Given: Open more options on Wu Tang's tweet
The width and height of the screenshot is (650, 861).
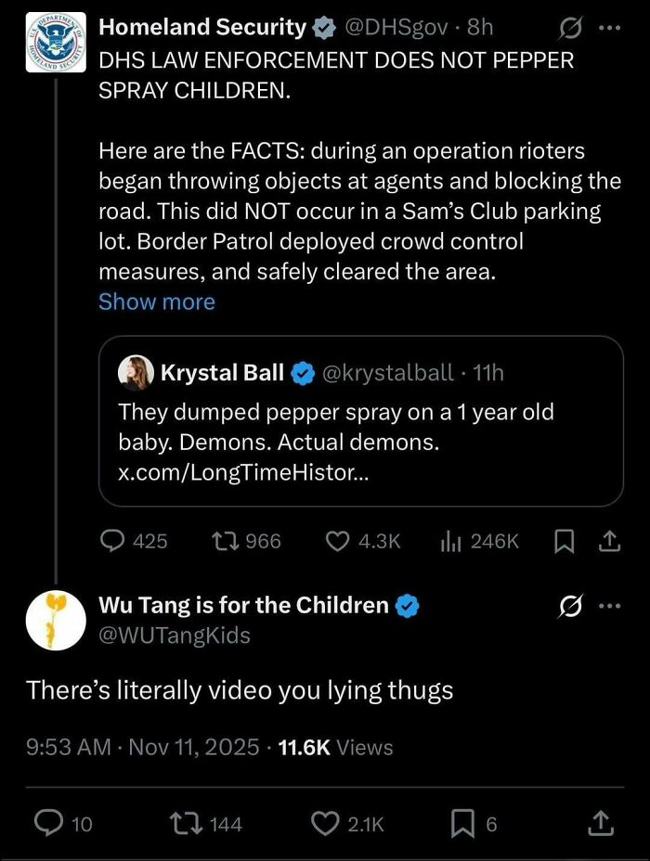Looking at the screenshot, I should click(608, 605).
